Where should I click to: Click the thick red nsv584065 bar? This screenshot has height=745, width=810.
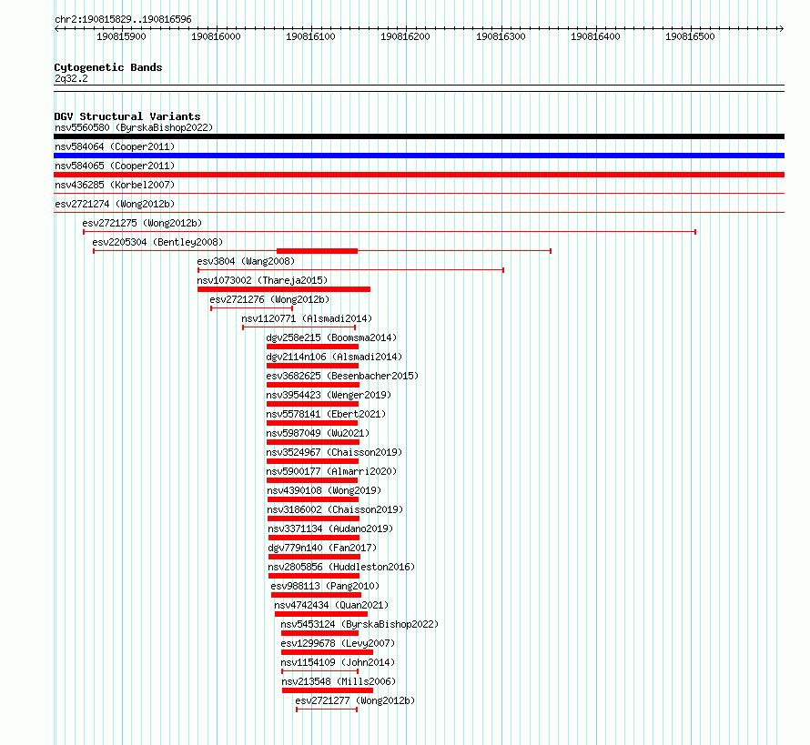click(419, 175)
